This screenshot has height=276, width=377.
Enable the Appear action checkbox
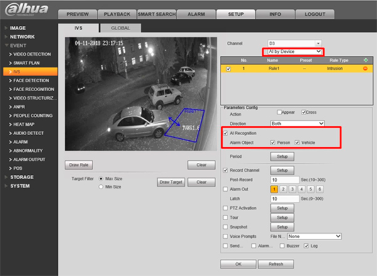pos(279,112)
